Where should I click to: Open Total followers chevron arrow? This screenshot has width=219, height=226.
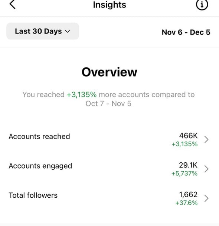206,198
